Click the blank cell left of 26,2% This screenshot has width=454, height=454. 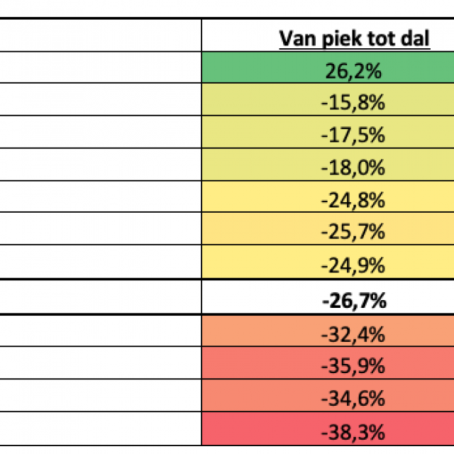click(x=101, y=70)
